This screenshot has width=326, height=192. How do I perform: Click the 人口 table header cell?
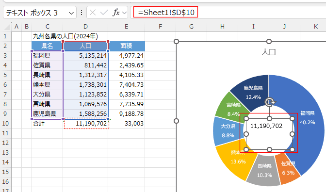(85, 46)
